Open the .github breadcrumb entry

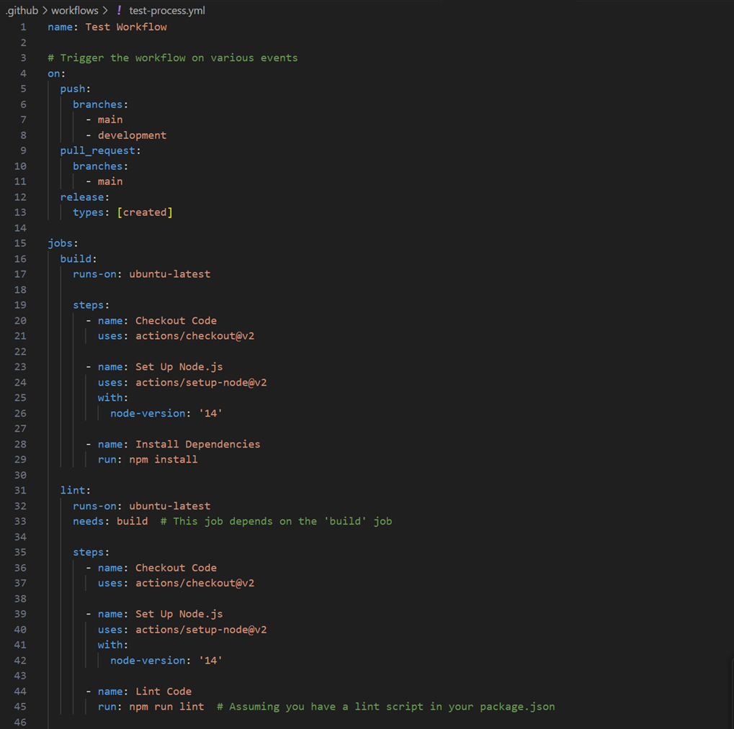[21, 10]
